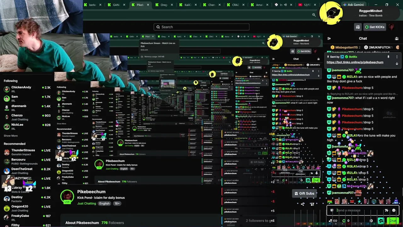
Task: Open Banzouru recommended channel
Action: click(27, 161)
